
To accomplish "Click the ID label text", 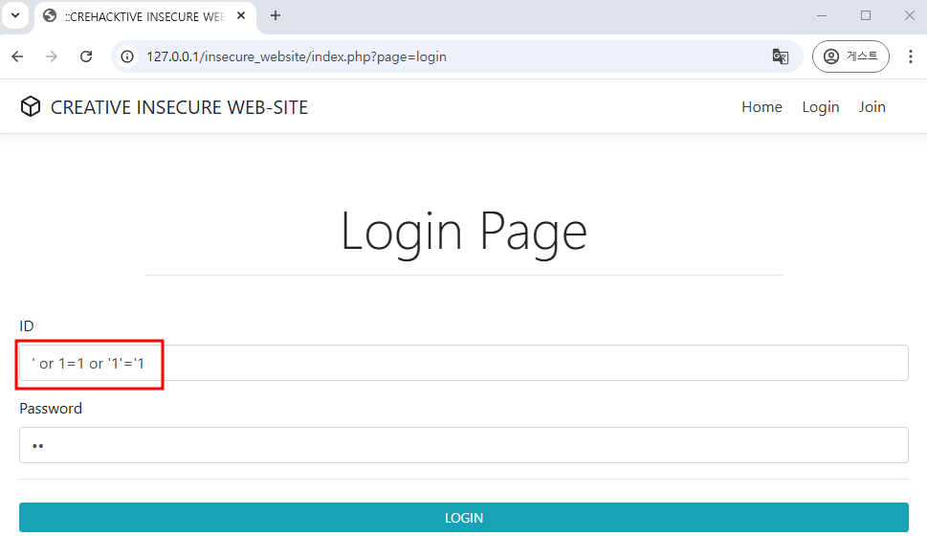I will coord(27,326).
